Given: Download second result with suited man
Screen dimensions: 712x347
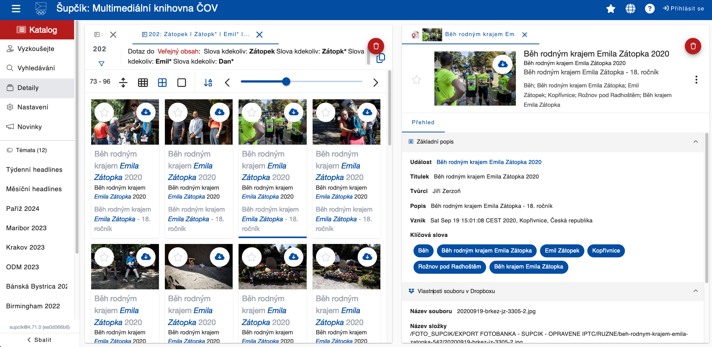Looking at the screenshot, I should coord(220,112).
